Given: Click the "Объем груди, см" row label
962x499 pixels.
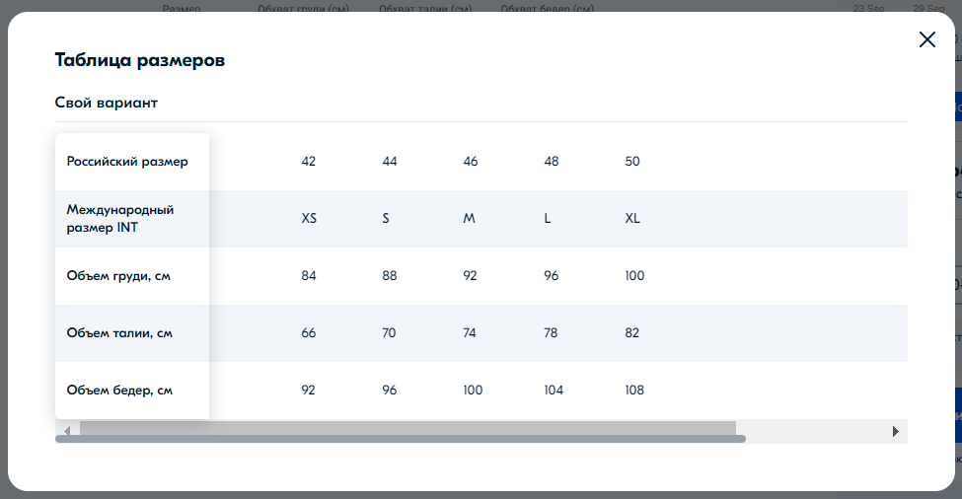Looking at the screenshot, I should point(118,276).
